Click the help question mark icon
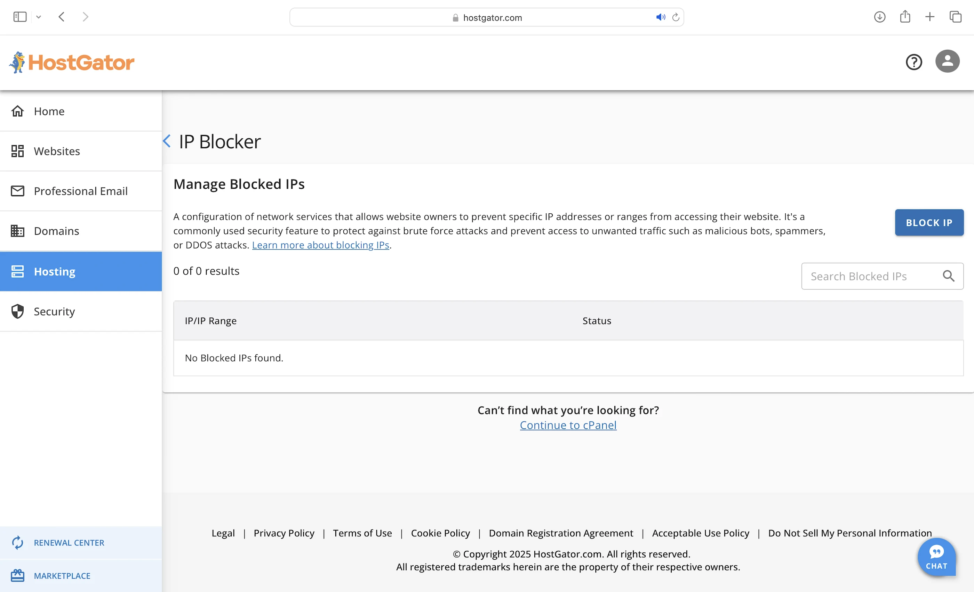Image resolution: width=974 pixels, height=592 pixels. pos(913,62)
